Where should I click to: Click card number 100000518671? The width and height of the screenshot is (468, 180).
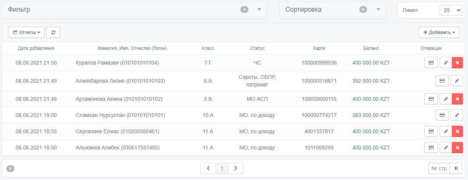click(319, 81)
